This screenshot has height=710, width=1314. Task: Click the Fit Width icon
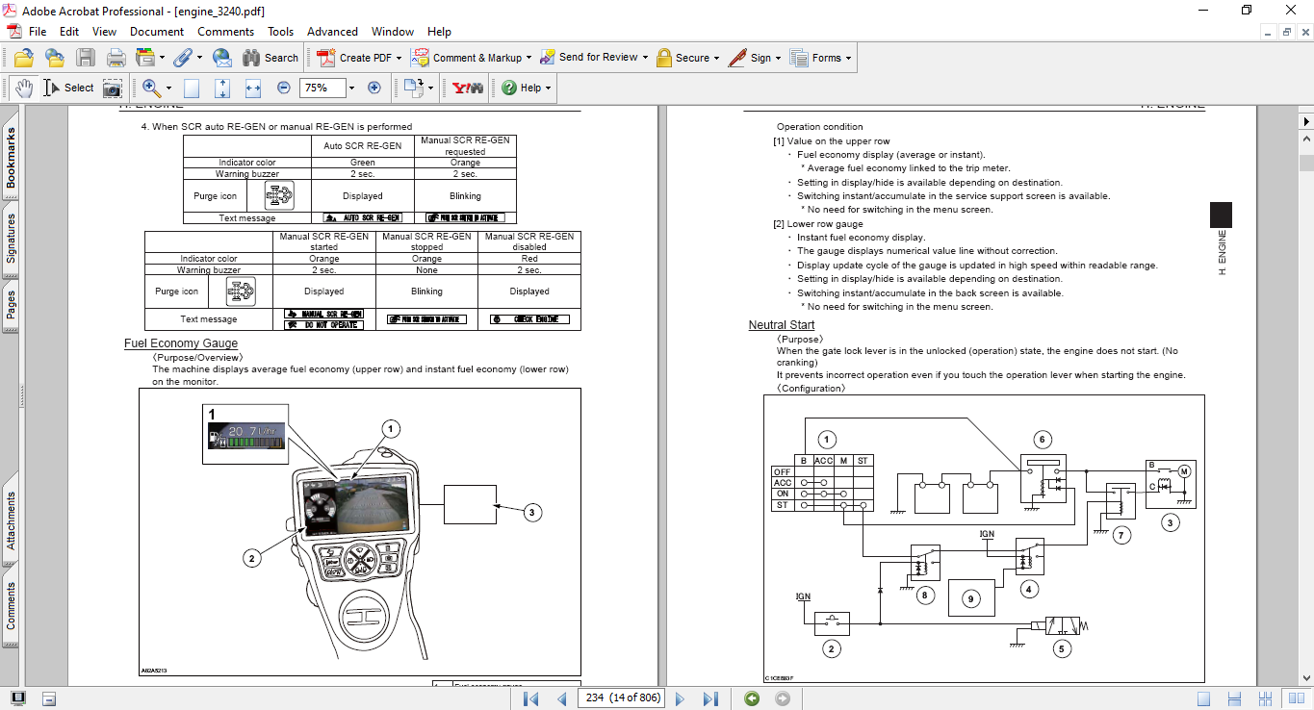(253, 88)
